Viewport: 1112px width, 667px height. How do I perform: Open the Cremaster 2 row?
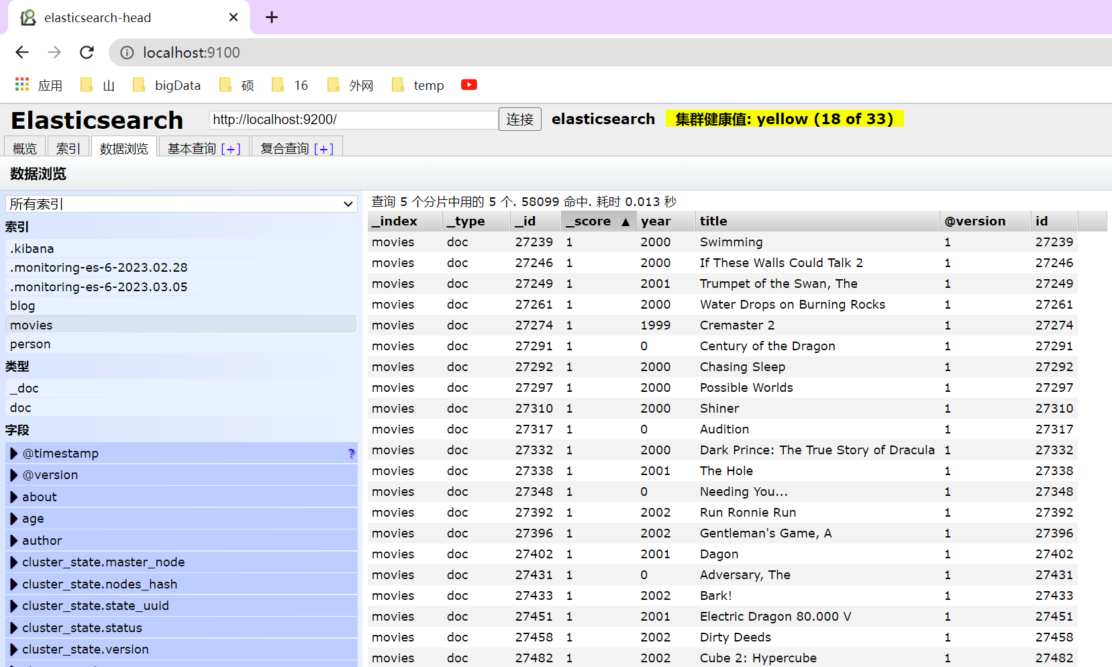[723, 325]
